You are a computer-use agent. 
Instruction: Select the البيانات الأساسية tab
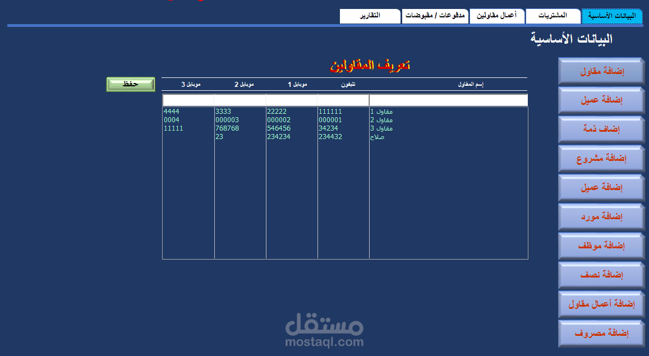(x=611, y=16)
